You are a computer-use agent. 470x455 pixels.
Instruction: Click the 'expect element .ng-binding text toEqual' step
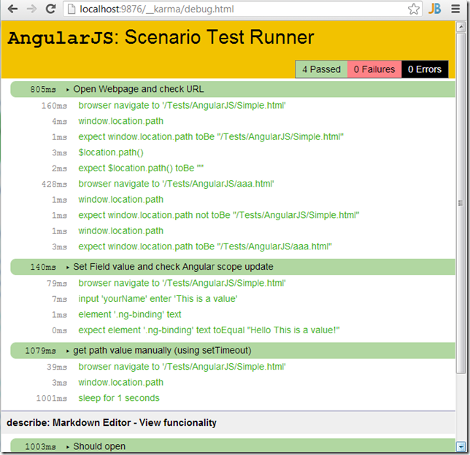click(x=209, y=330)
